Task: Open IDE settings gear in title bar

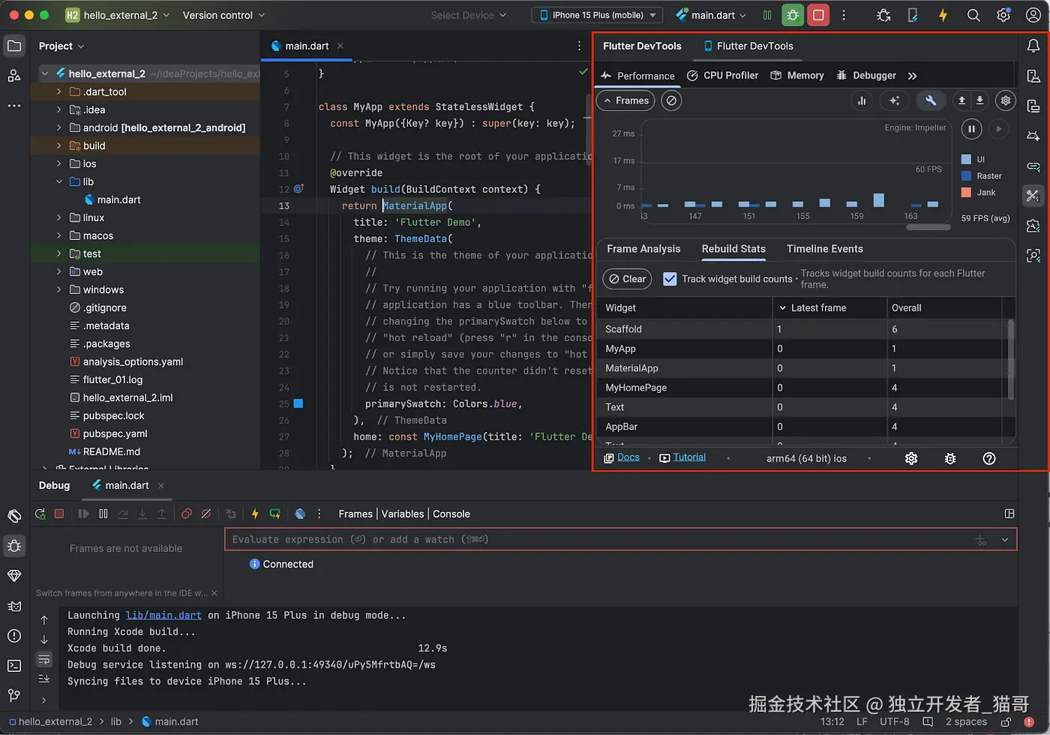Action: [1003, 15]
